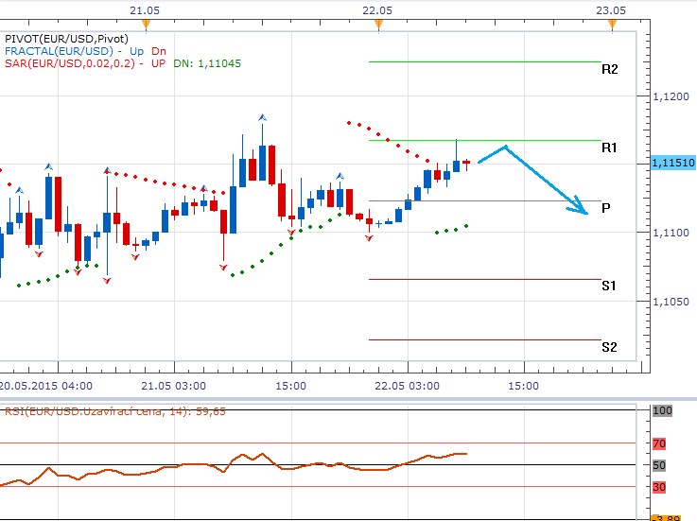The width and height of the screenshot is (697, 521).
Task: Select the RSI 70 overbought level tag
Action: [659, 443]
